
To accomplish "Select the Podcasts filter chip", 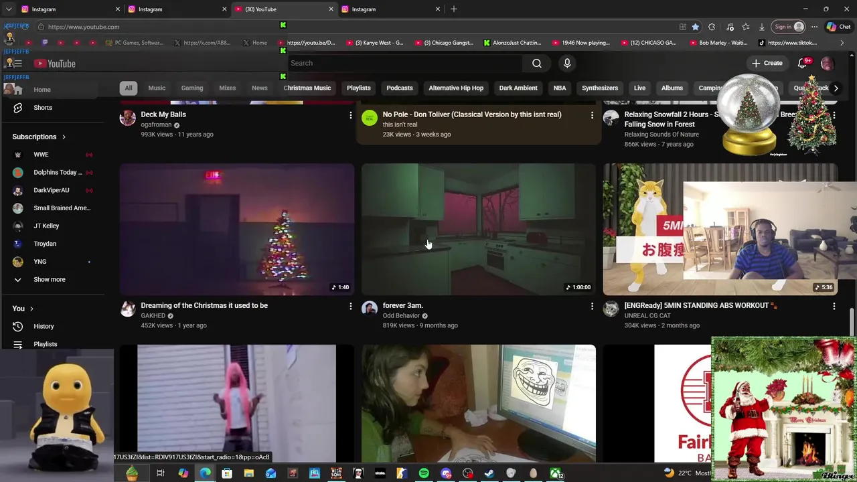I will click(x=400, y=88).
